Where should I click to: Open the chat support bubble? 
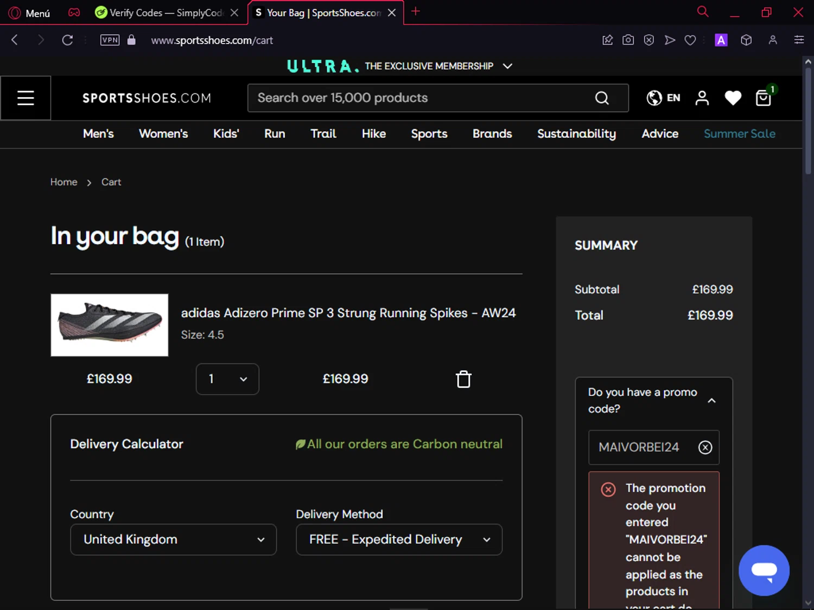(x=764, y=570)
